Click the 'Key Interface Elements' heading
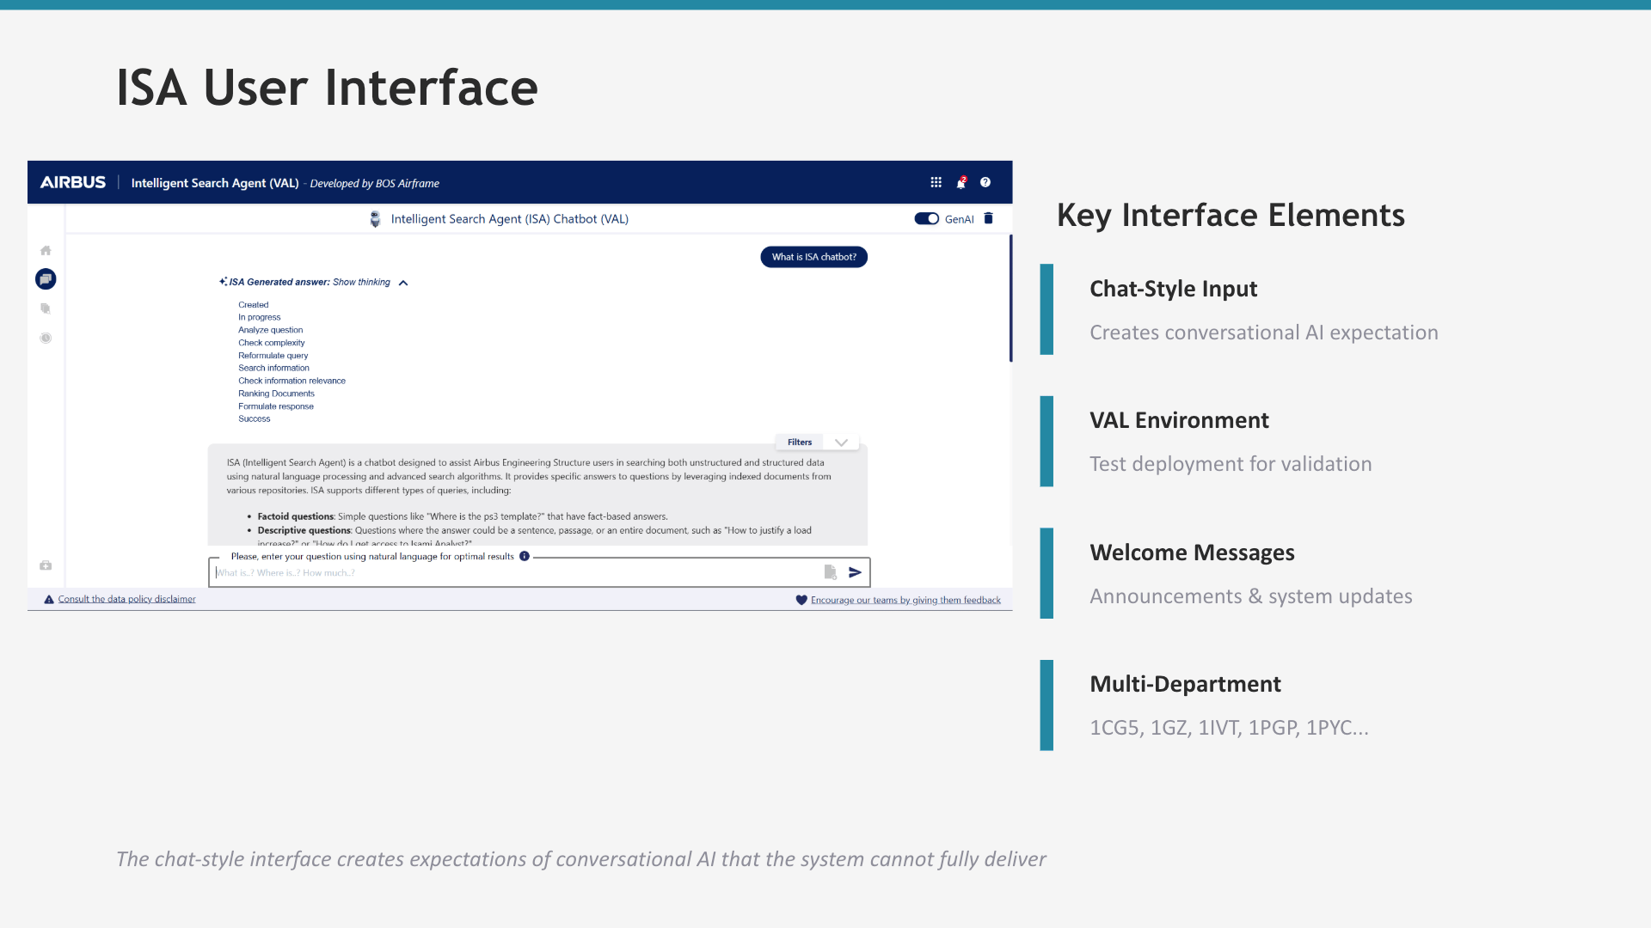1651x928 pixels. (x=1231, y=215)
